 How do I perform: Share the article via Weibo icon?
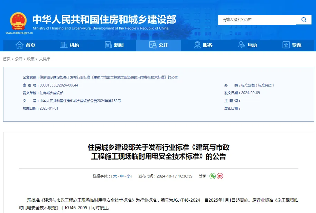pyautogui.click(x=220, y=176)
